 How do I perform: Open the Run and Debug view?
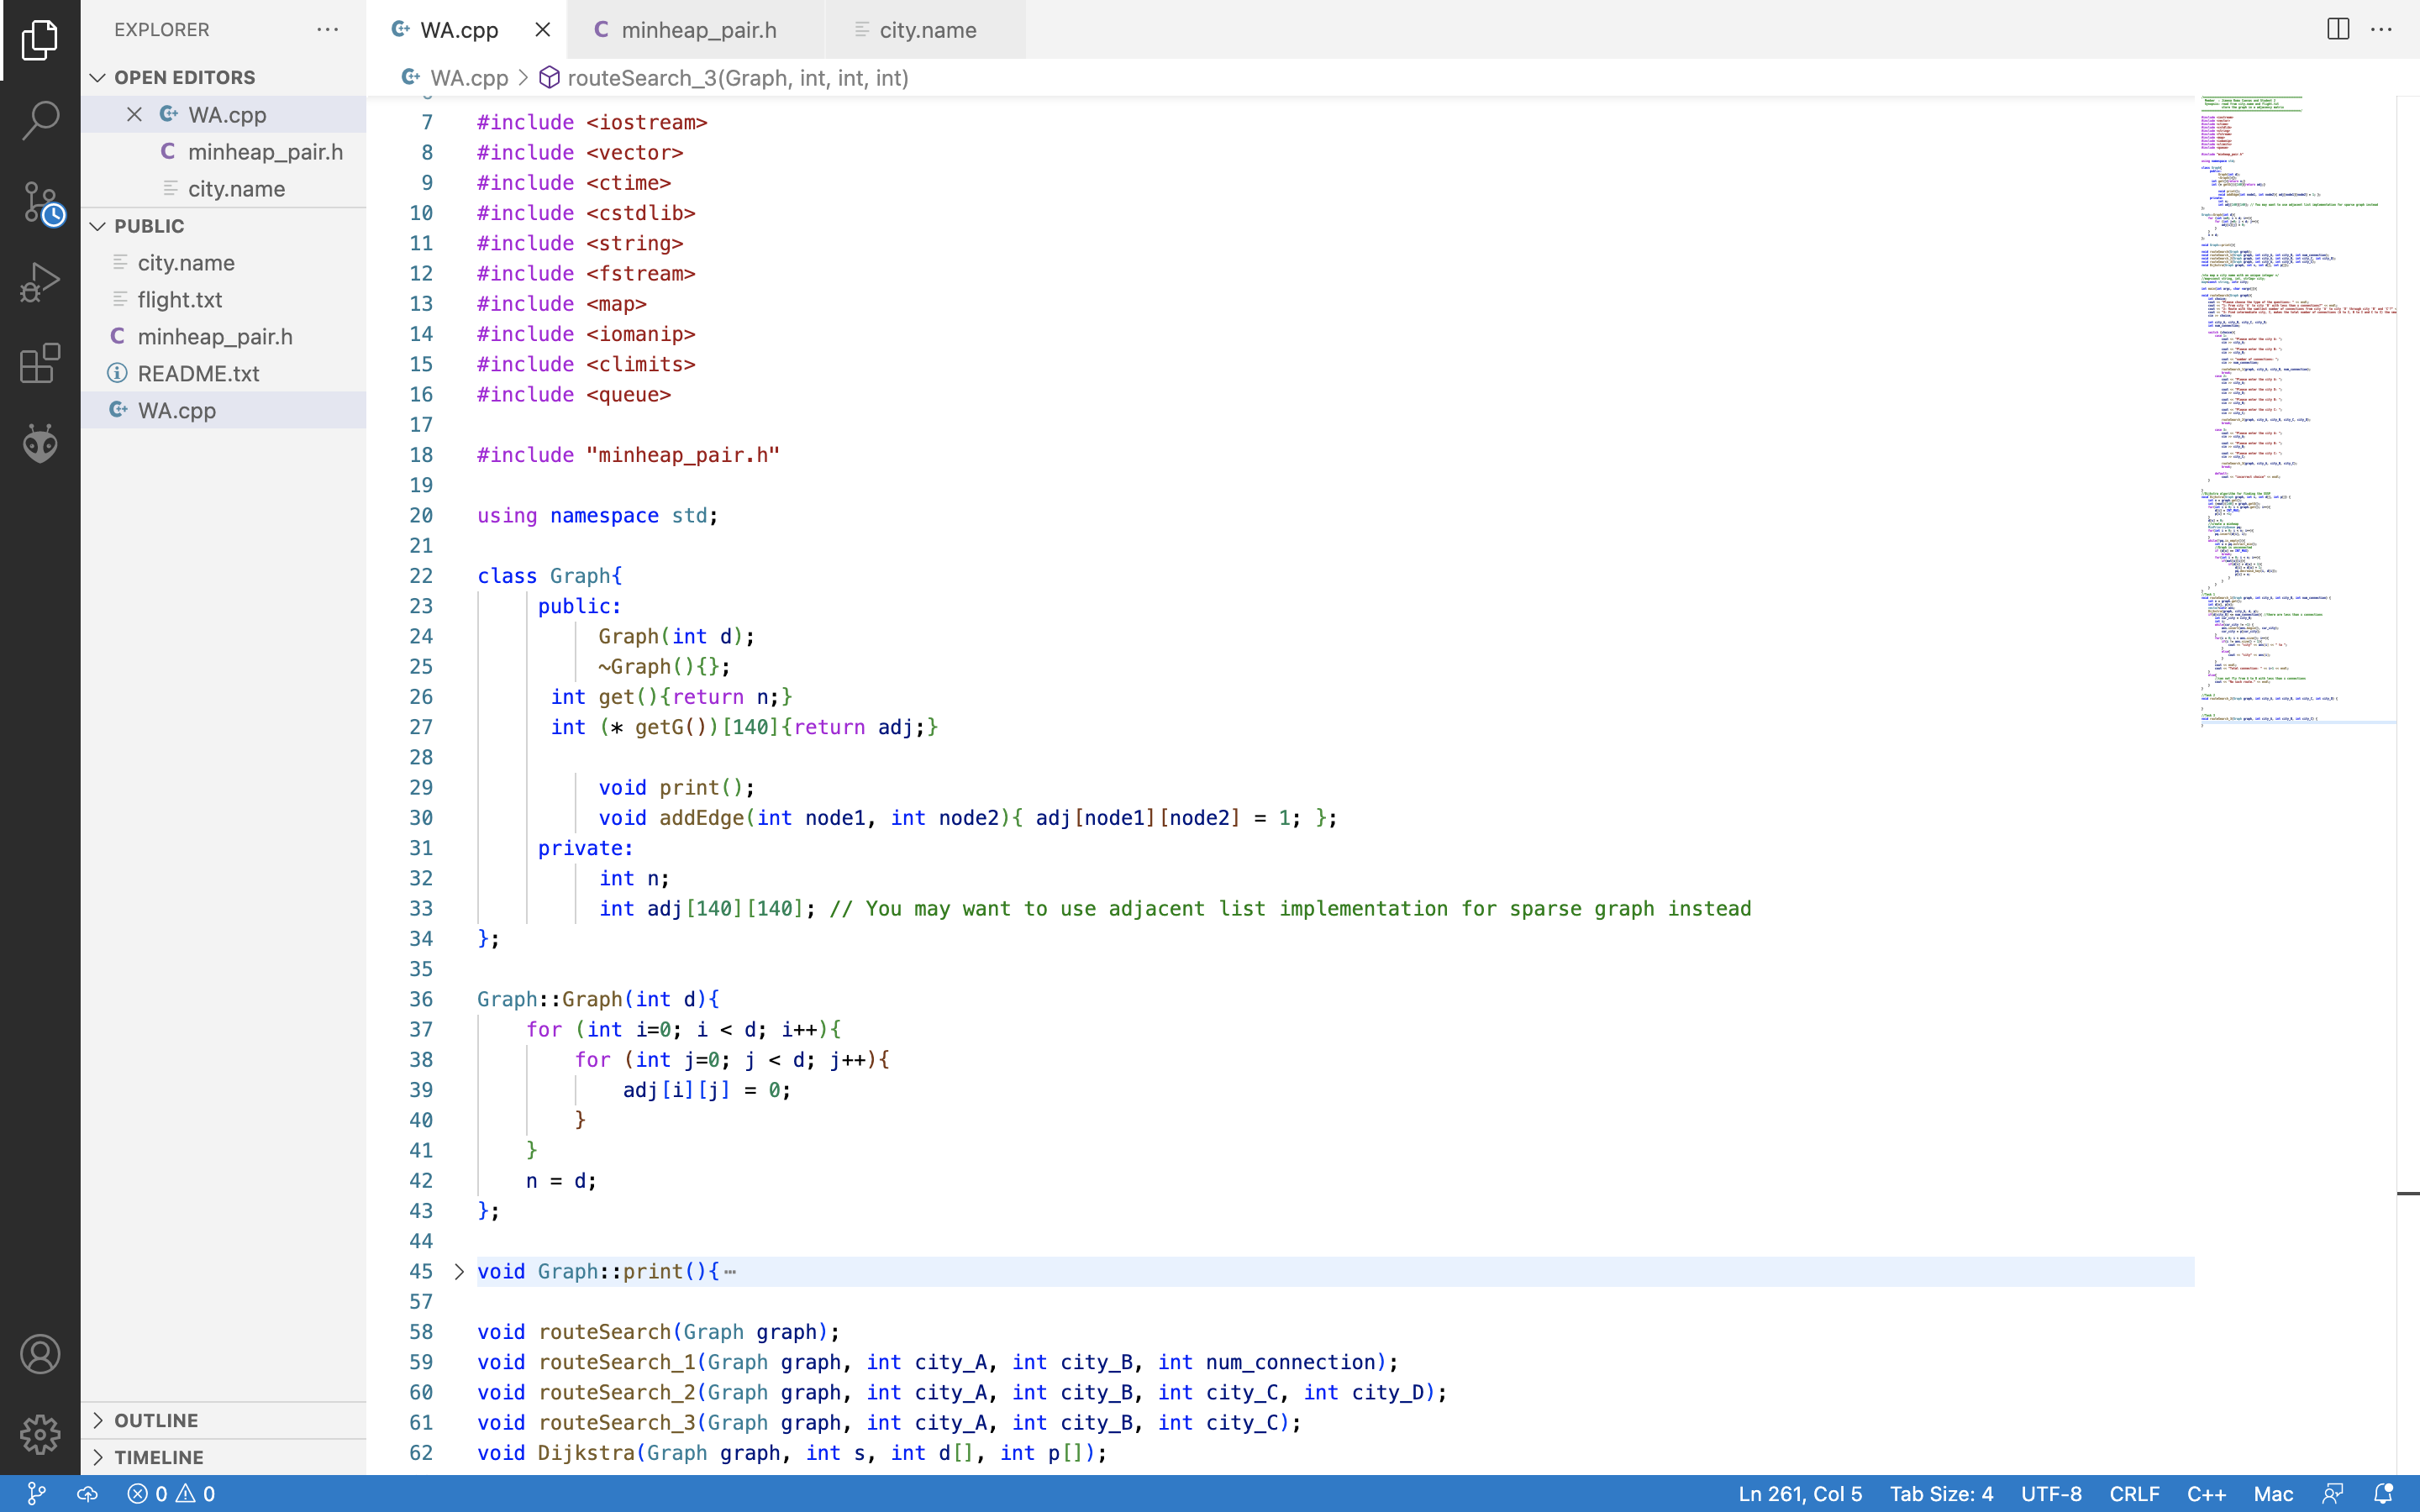pyautogui.click(x=40, y=282)
